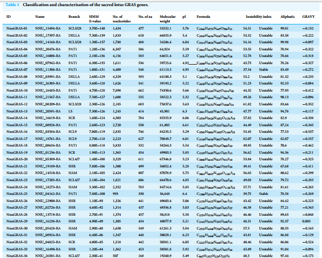The width and height of the screenshot is (322, 258).
Task: Click the 'NnuGRAS-23' ID cell
Action: (17, 180)
